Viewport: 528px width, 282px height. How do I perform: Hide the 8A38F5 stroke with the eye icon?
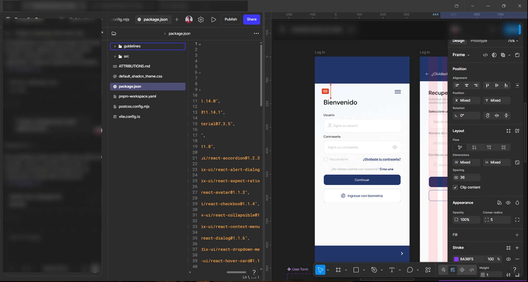pos(508,259)
